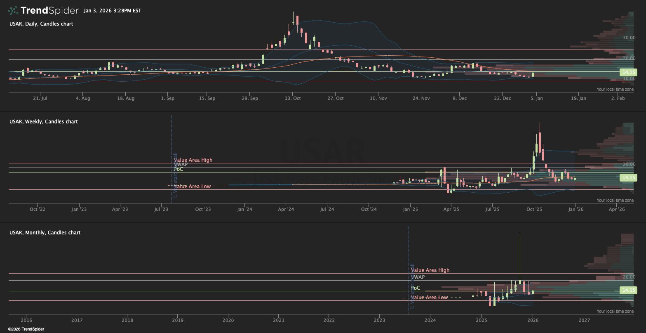
Task: Click the 'USAR, Daily, Candles chart' title
Action: [41, 24]
